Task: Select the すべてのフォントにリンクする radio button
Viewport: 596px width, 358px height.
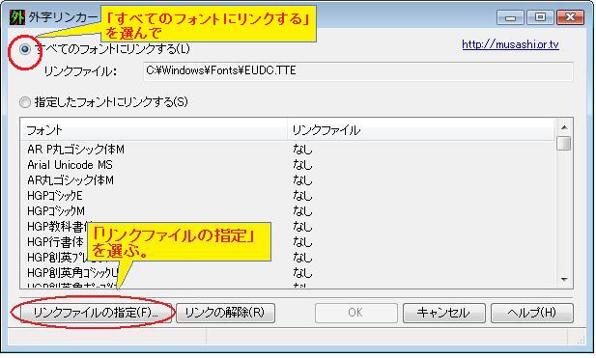Action: [25, 49]
